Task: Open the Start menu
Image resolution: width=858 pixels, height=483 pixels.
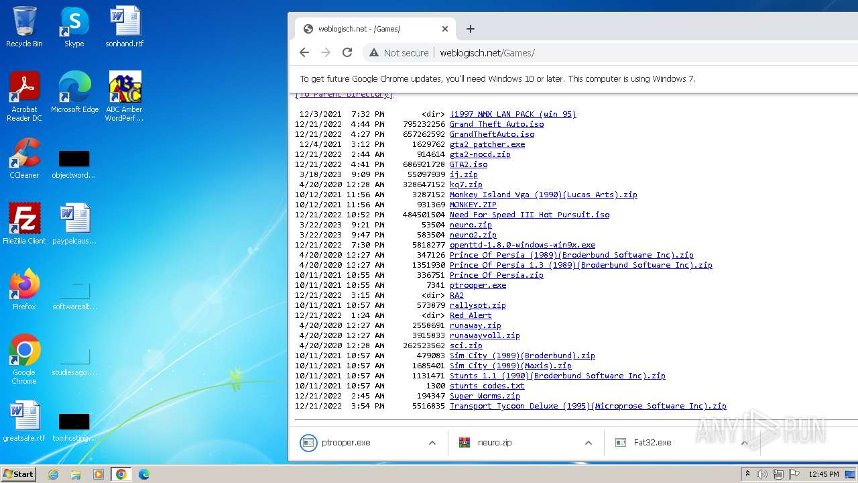Action: click(18, 474)
